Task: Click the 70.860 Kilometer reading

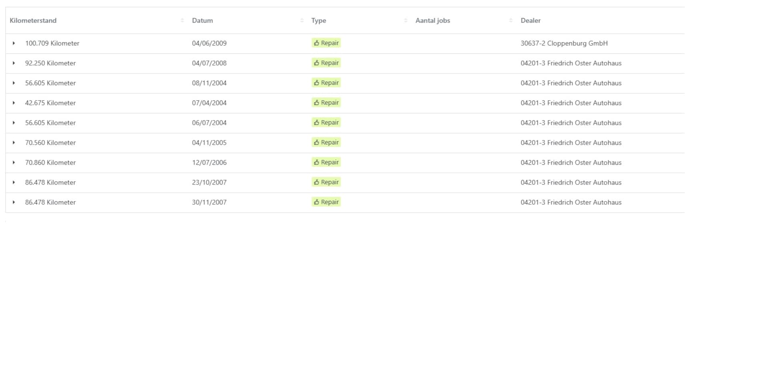Action: click(x=50, y=163)
